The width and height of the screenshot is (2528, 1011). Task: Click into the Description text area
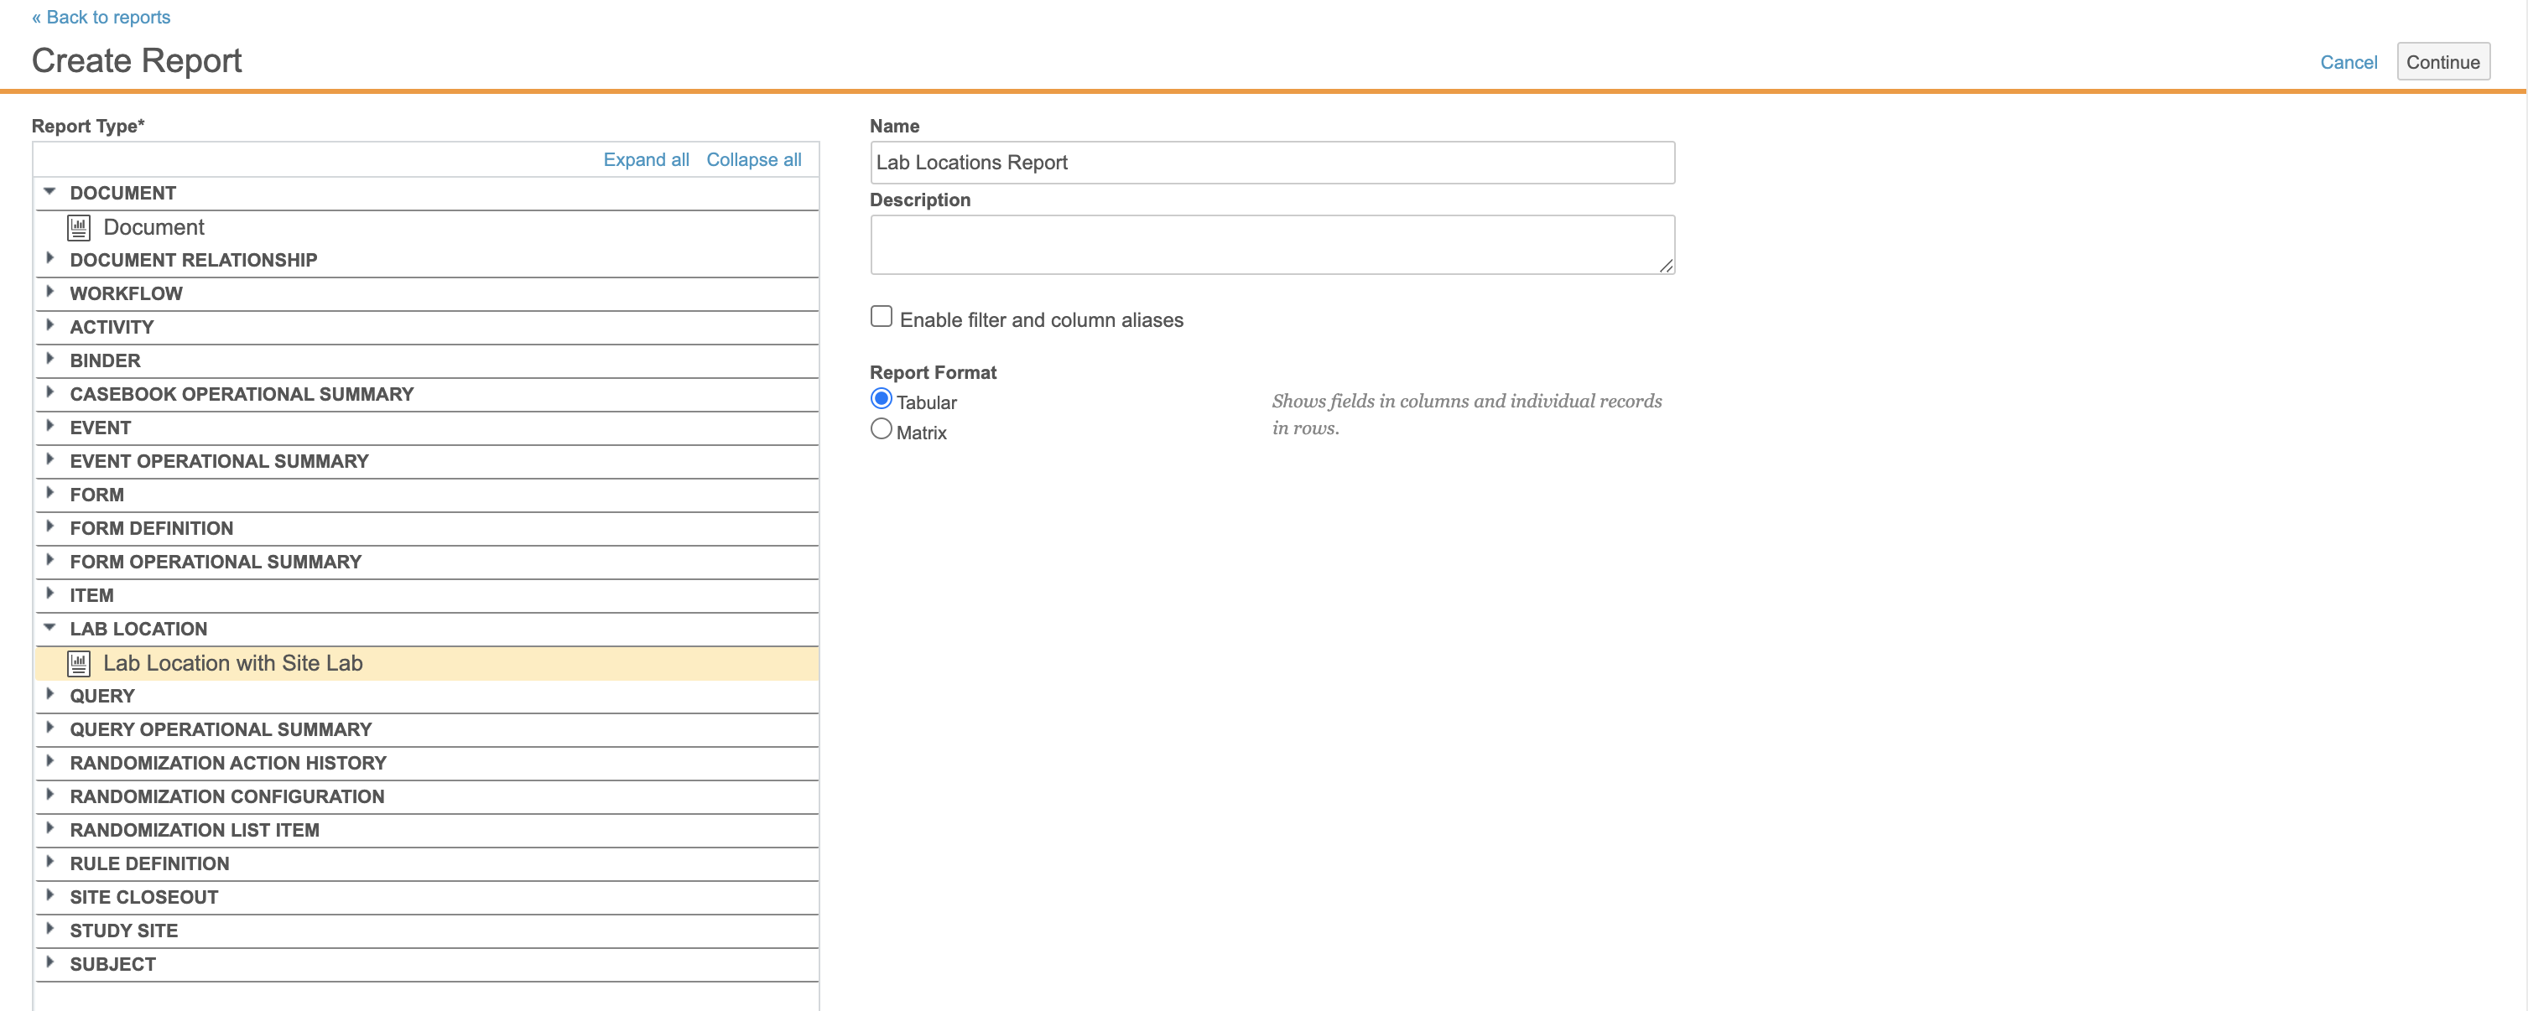point(1271,245)
